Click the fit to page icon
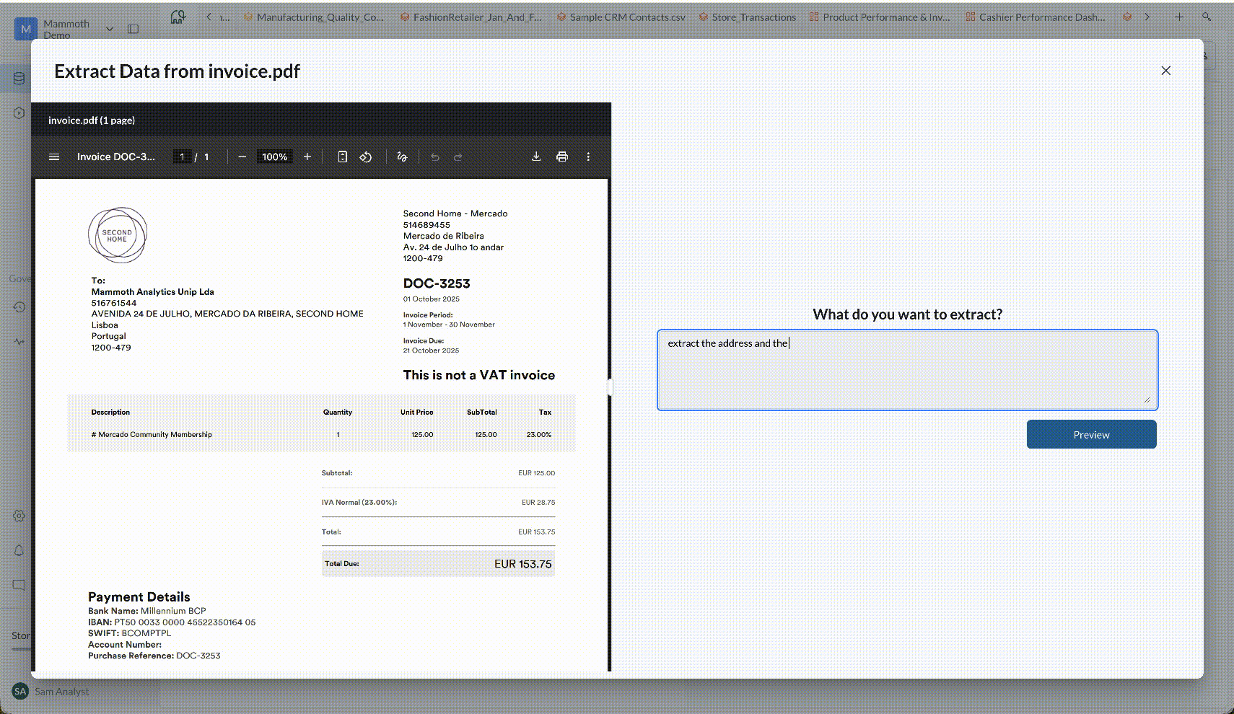This screenshot has height=714, width=1234. [x=343, y=157]
